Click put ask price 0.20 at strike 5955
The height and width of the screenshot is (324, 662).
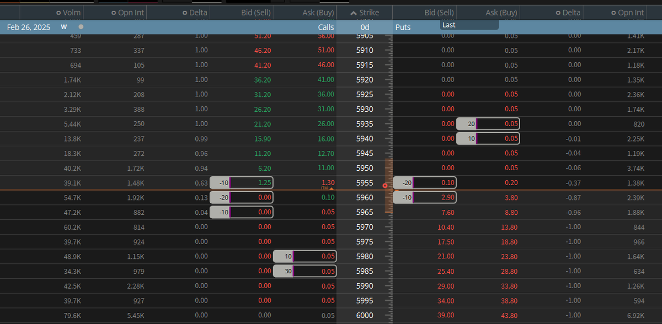point(511,183)
